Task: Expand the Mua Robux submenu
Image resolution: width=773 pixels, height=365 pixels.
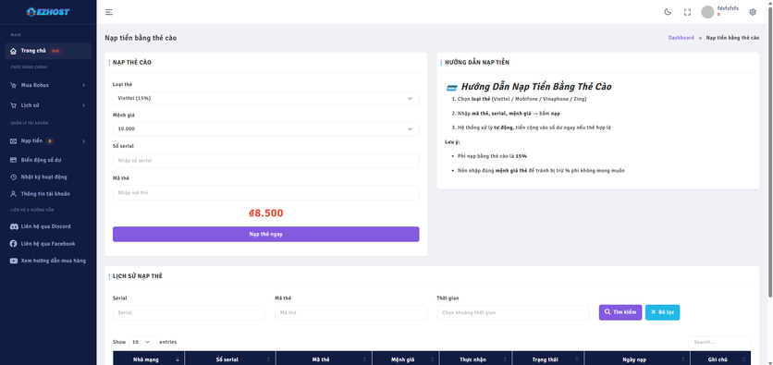Action: (x=48, y=85)
